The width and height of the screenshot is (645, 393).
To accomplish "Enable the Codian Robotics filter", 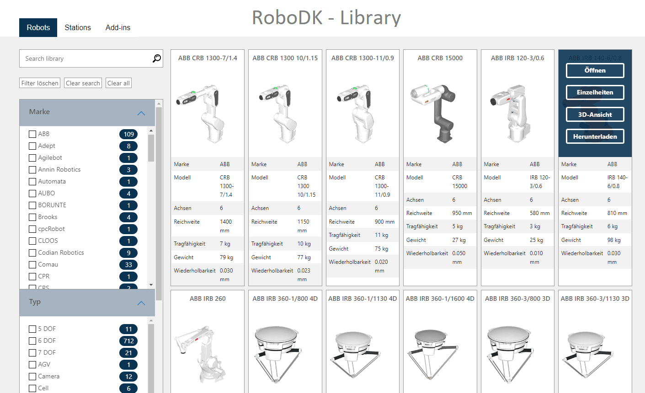I will 32,253.
